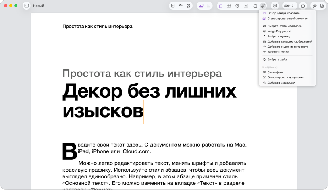Click the dimmed dotted grid toolbar icon
328x190 pixels.
point(209,6)
